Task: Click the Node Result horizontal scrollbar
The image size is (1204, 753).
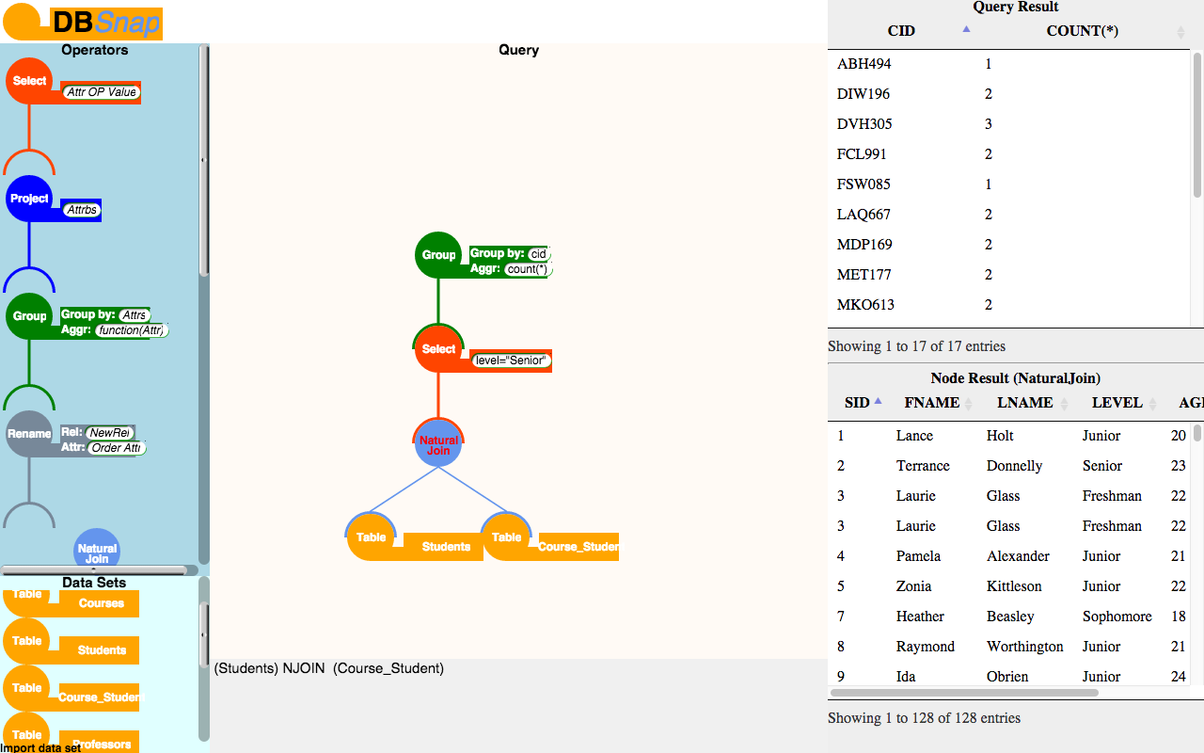Action: click(964, 693)
